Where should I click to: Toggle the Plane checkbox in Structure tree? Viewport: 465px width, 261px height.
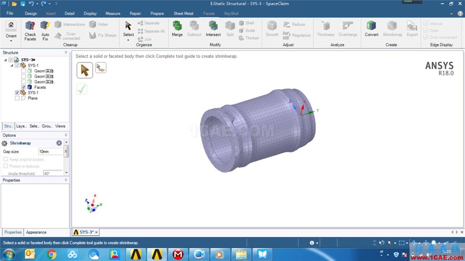(17, 98)
